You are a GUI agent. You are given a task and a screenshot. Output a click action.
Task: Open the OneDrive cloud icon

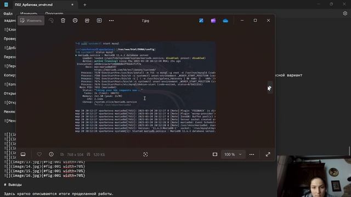(225, 21)
